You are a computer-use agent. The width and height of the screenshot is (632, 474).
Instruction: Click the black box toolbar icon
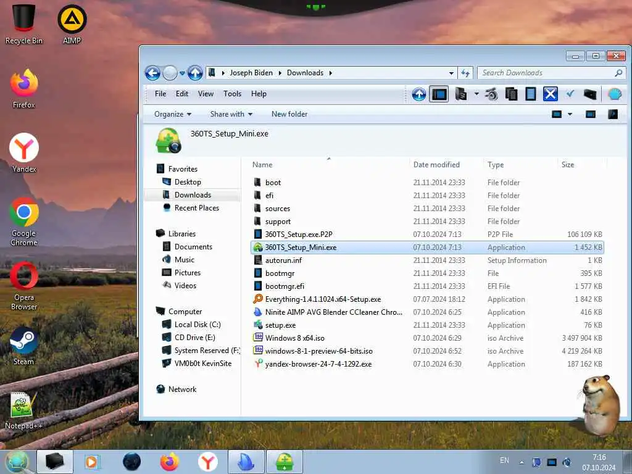click(x=589, y=94)
